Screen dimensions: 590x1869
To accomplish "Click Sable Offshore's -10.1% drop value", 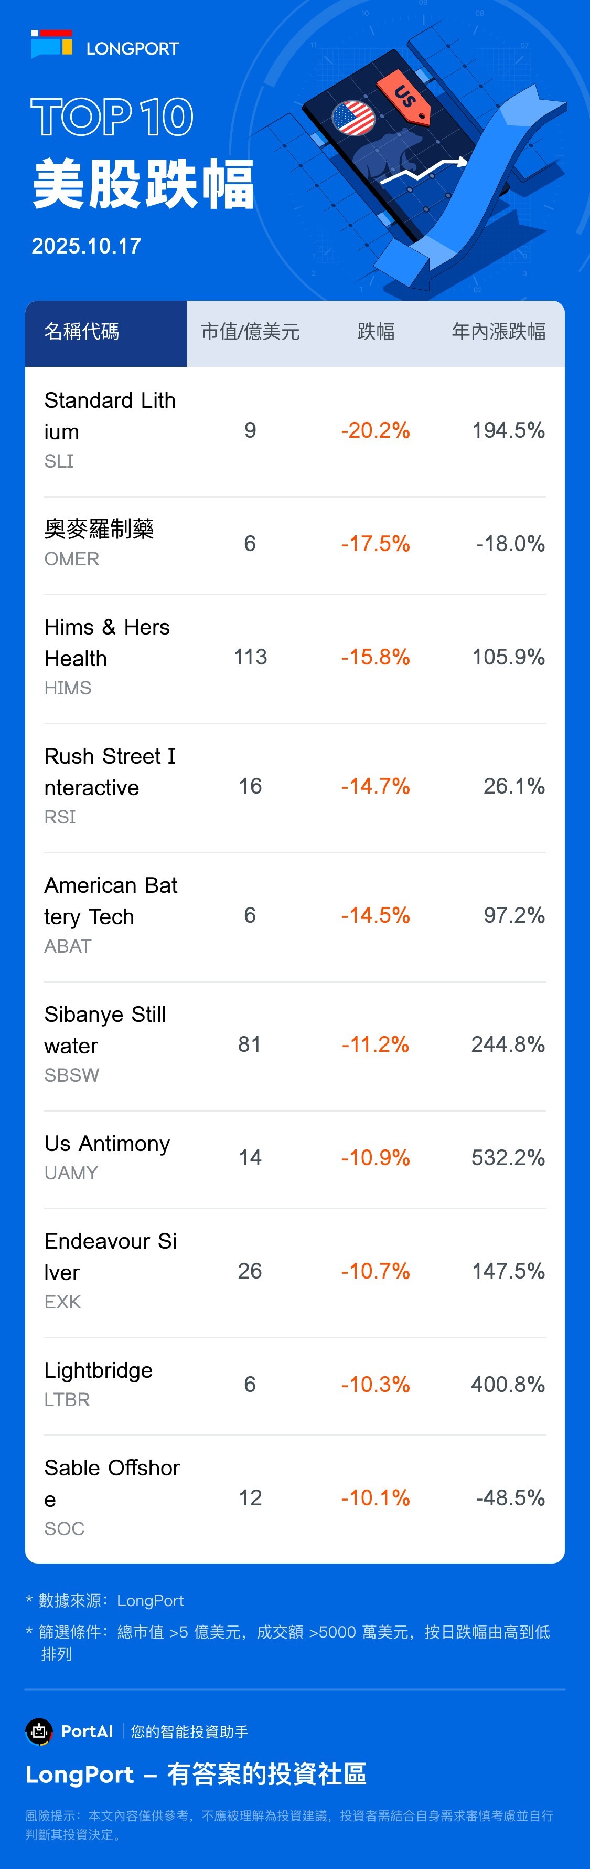I will point(376,1497).
